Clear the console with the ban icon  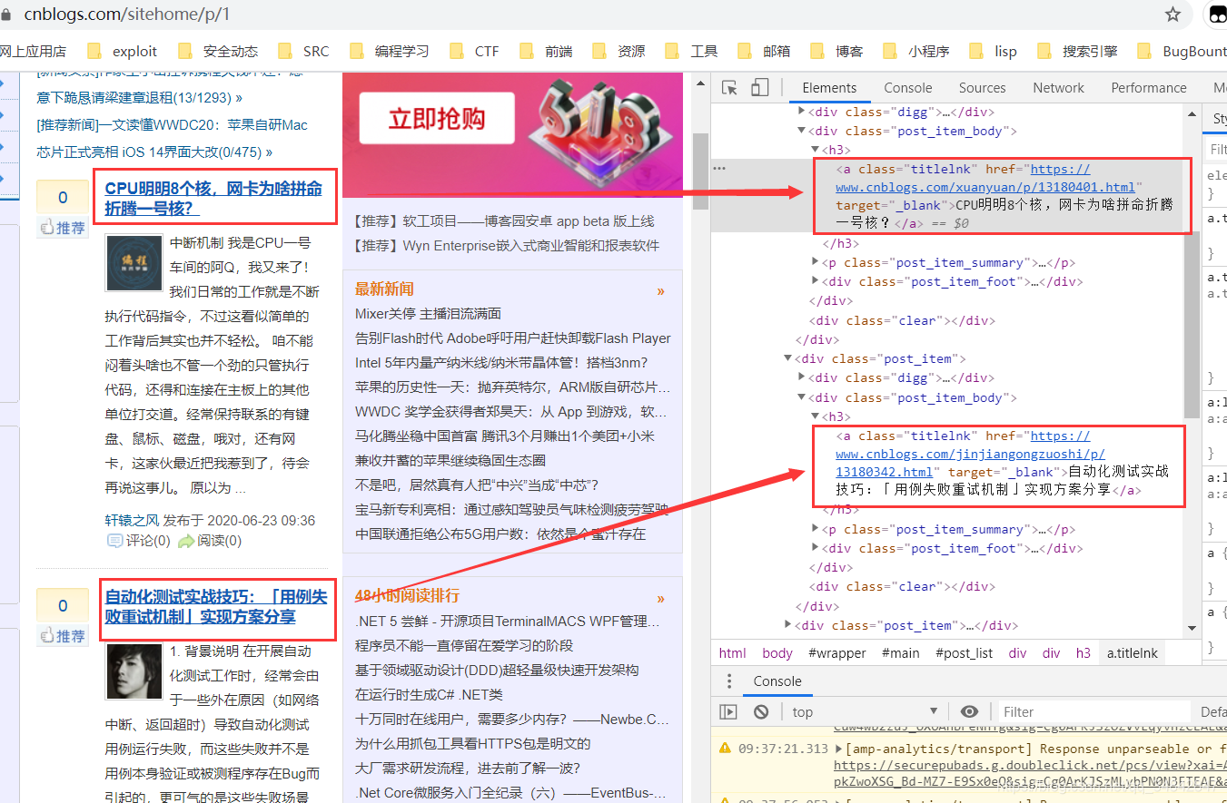click(761, 712)
